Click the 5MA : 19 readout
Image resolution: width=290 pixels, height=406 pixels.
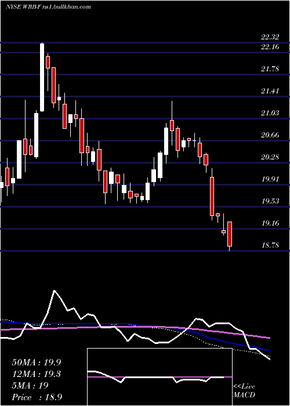pyautogui.click(x=30, y=386)
